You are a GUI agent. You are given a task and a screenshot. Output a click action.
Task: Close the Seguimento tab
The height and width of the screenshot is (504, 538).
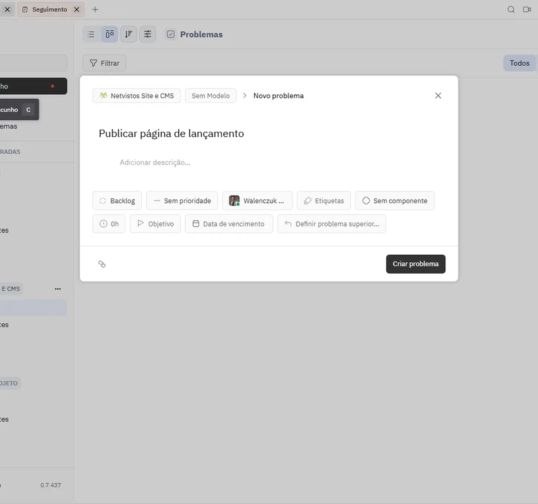[77, 9]
